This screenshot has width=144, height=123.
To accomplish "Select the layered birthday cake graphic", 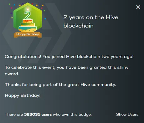I will [28, 26].
